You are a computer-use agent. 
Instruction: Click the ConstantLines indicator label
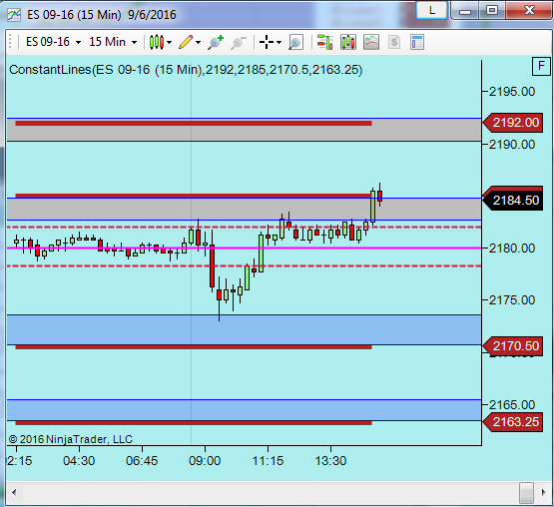tap(186, 70)
